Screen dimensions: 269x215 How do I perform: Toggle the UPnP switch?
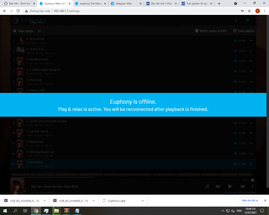point(252,180)
